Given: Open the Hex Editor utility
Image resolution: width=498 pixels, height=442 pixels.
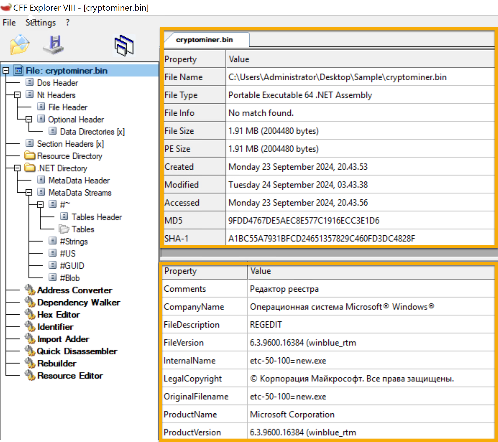Looking at the screenshot, I should (58, 315).
